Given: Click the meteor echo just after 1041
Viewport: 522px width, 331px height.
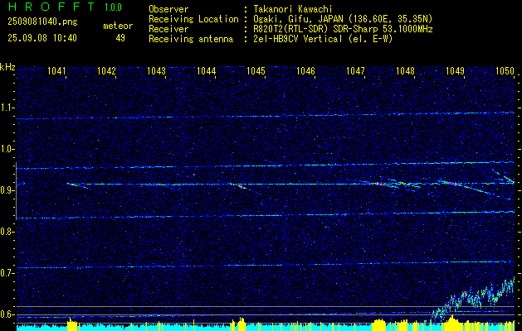Looking at the screenshot, I should click(x=77, y=185).
